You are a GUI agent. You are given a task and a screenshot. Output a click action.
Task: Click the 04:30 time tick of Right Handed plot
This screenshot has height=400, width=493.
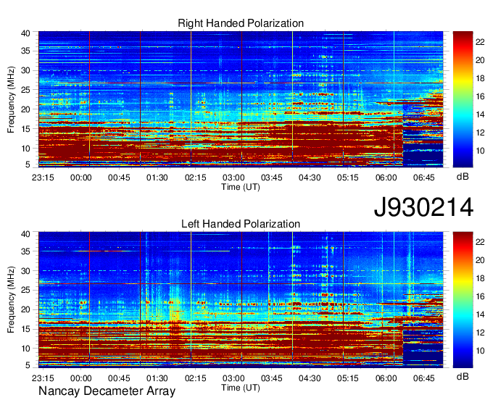[x=310, y=178]
